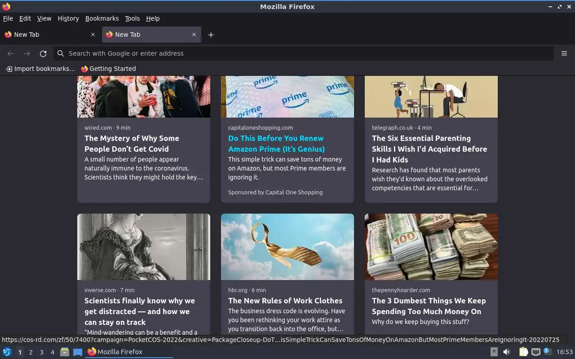Focus the Search with Google address field
Screen dimensions: 575x359
coord(303,53)
